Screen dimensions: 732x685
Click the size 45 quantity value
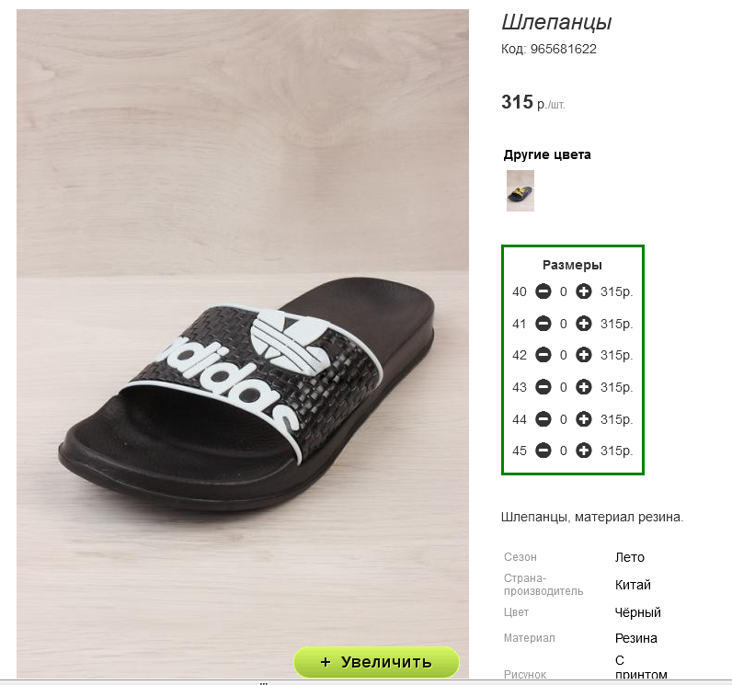point(564,451)
